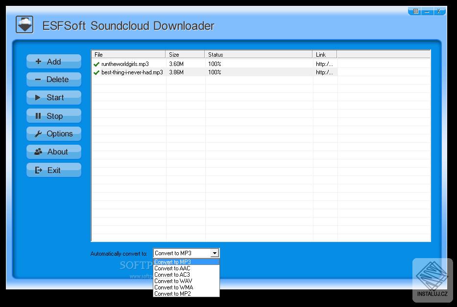
Task: Select Convert to AAC option
Action: tap(186, 268)
